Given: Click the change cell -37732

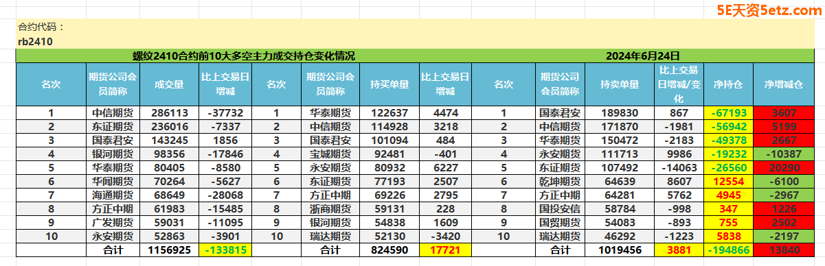Looking at the screenshot, I should 225,112.
